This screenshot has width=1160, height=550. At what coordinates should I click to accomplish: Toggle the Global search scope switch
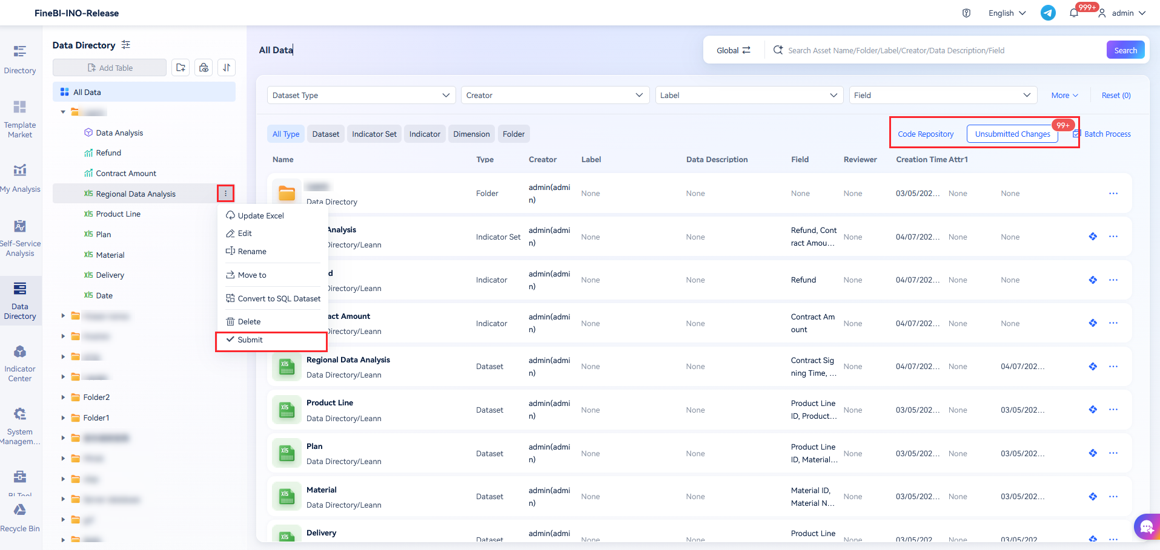click(x=734, y=50)
